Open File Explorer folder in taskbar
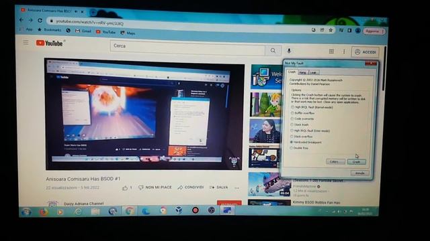This screenshot has height=241, width=430. [x=95, y=212]
